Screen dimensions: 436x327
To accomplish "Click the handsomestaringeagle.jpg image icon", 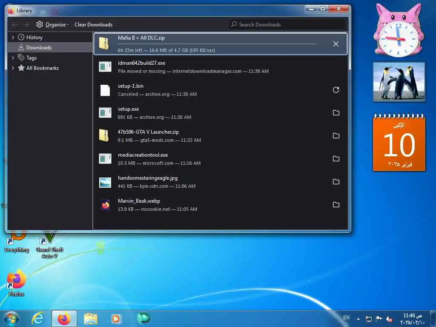I will pos(105,182).
